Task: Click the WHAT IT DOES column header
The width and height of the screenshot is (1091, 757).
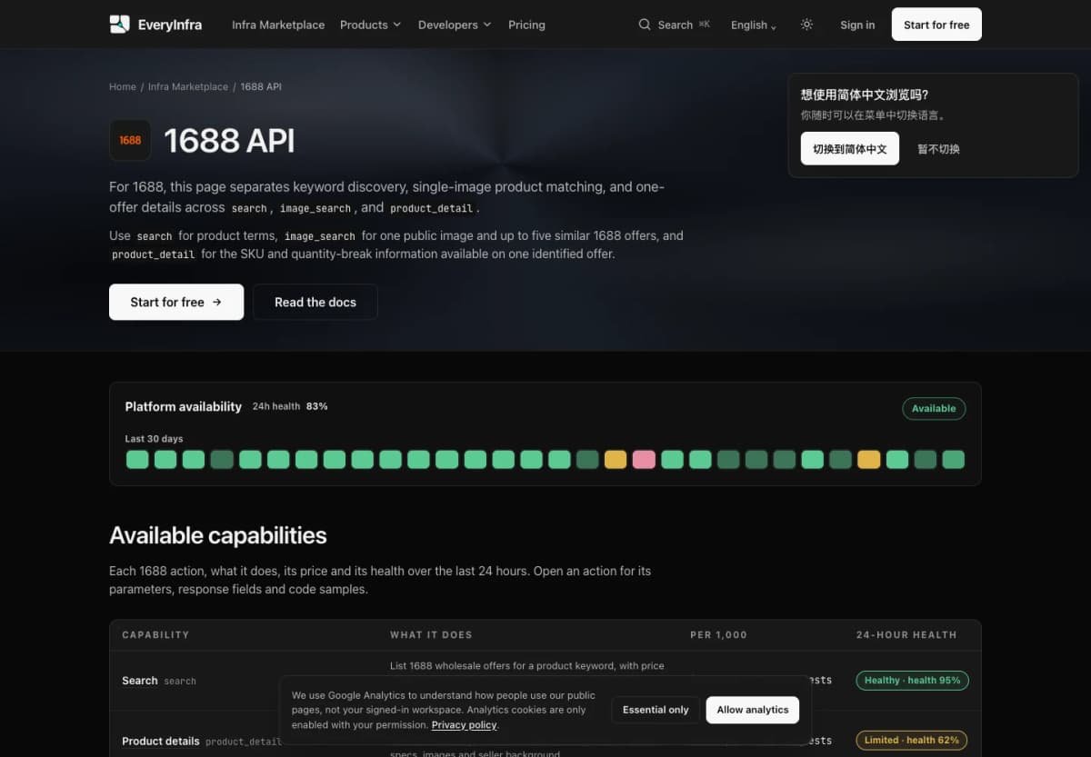Action: [x=431, y=634]
